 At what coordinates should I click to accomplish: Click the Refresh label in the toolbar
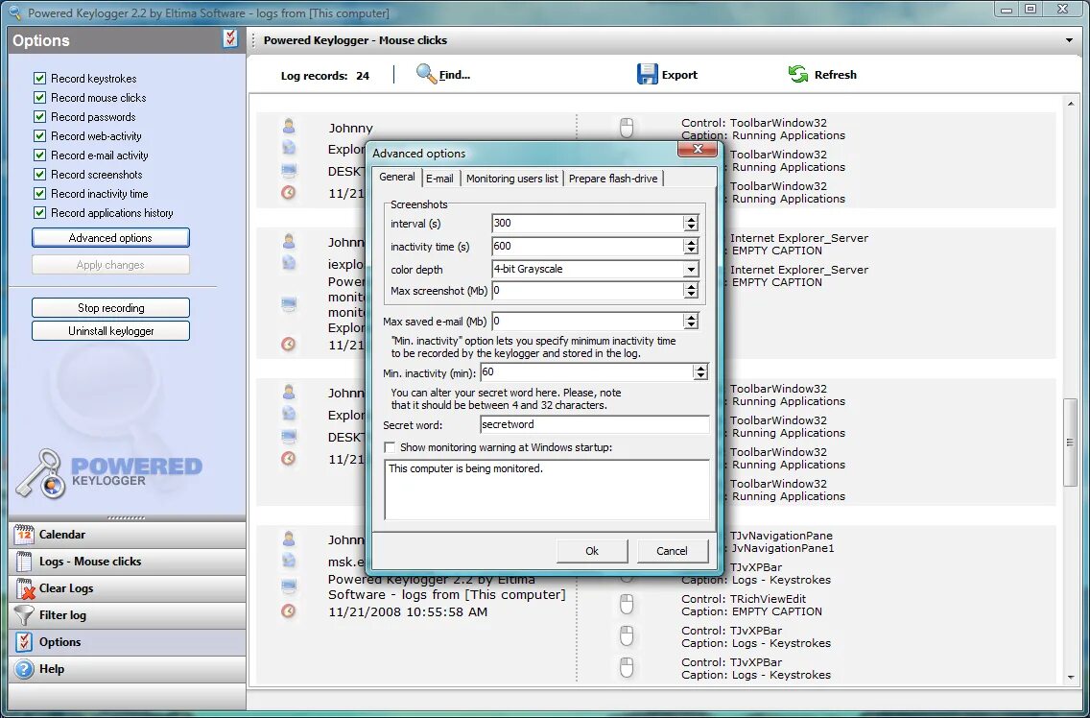point(835,75)
